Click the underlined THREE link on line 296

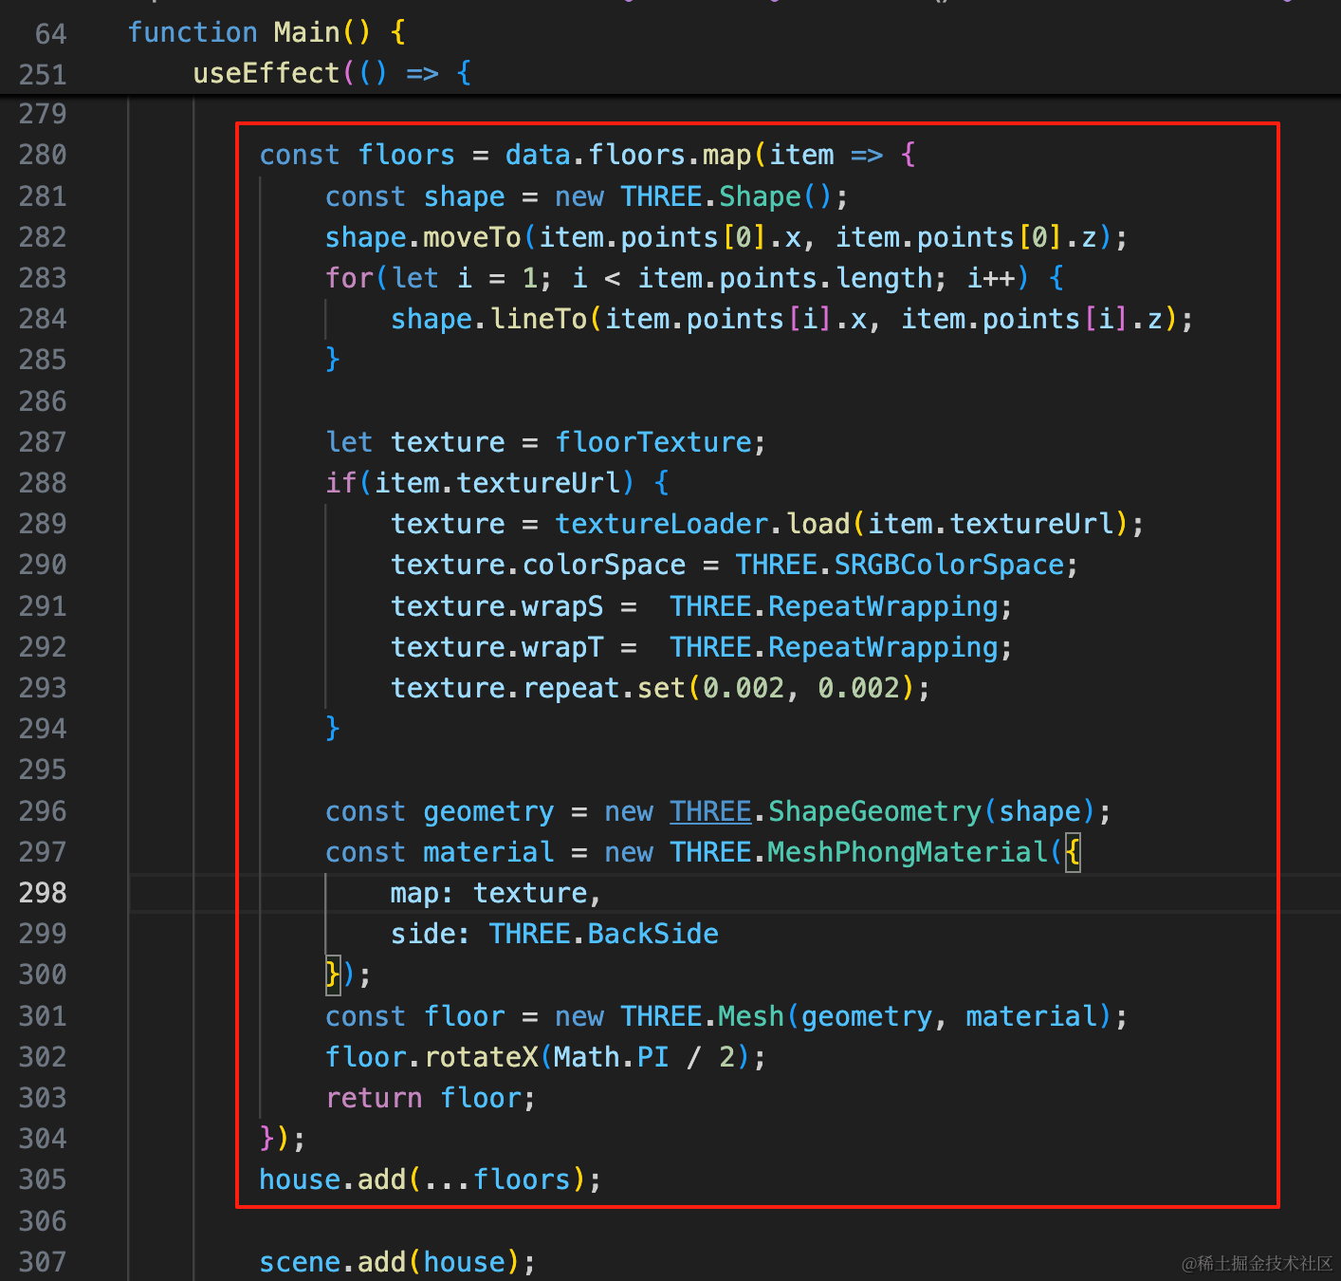[x=710, y=811]
